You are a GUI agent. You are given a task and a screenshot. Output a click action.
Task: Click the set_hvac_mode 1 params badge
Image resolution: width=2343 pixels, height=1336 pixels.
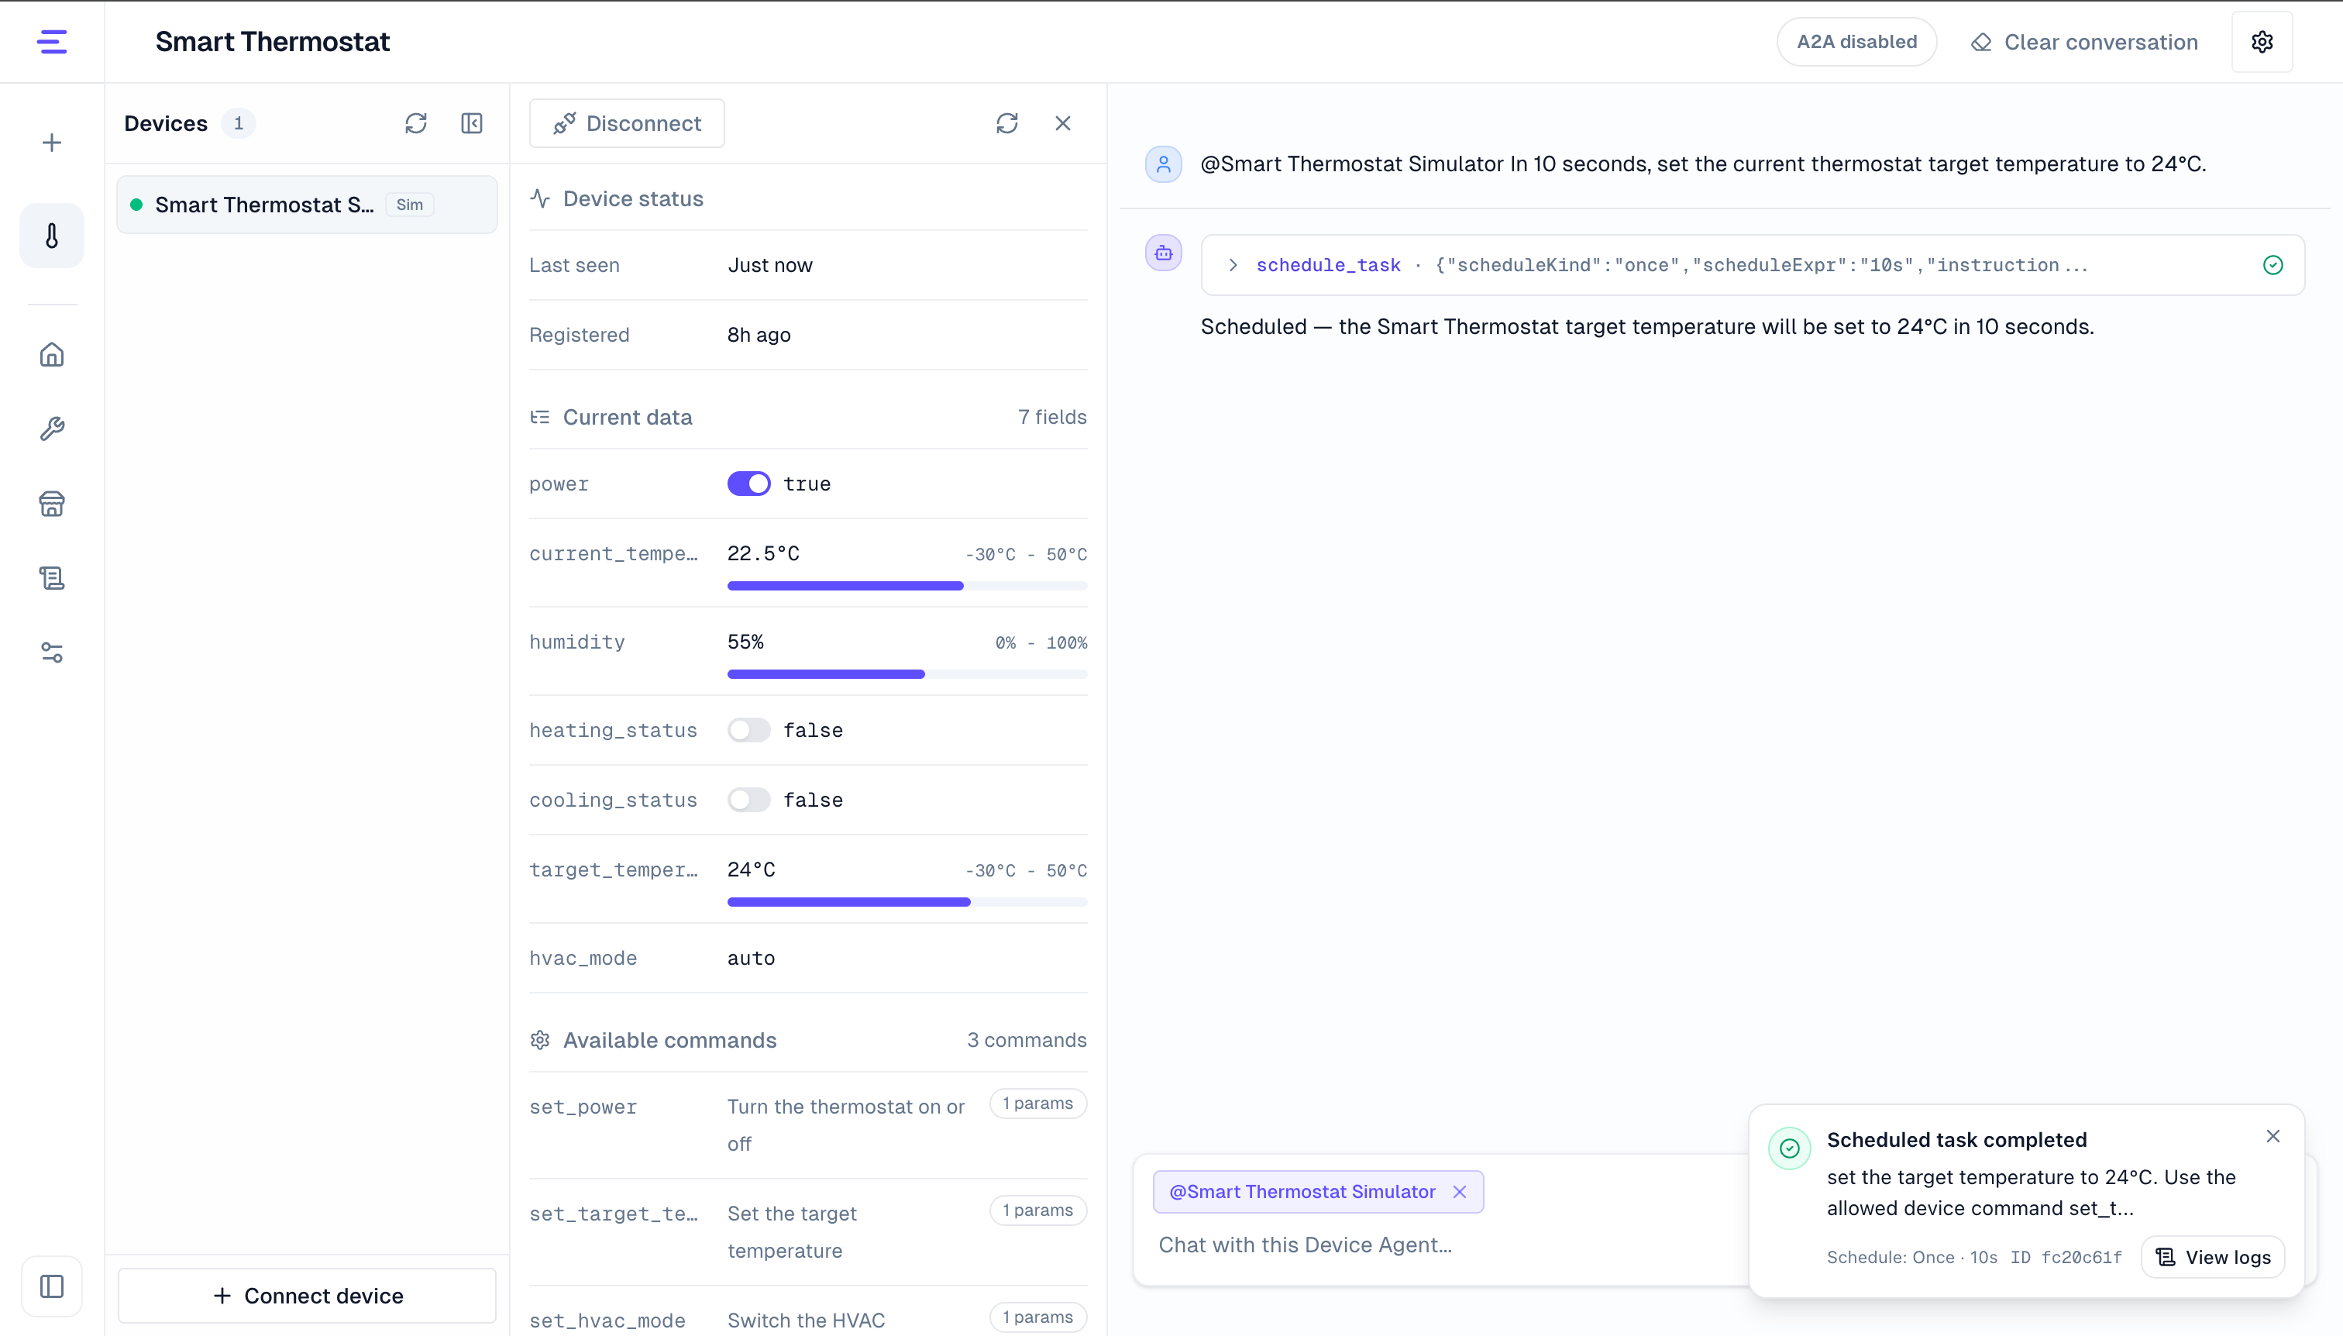point(1038,1317)
